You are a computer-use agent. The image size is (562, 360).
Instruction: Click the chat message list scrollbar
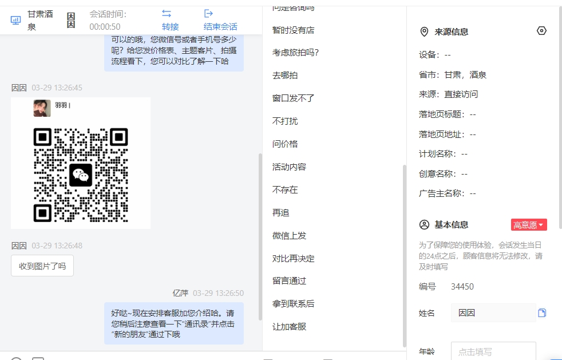coord(260,236)
